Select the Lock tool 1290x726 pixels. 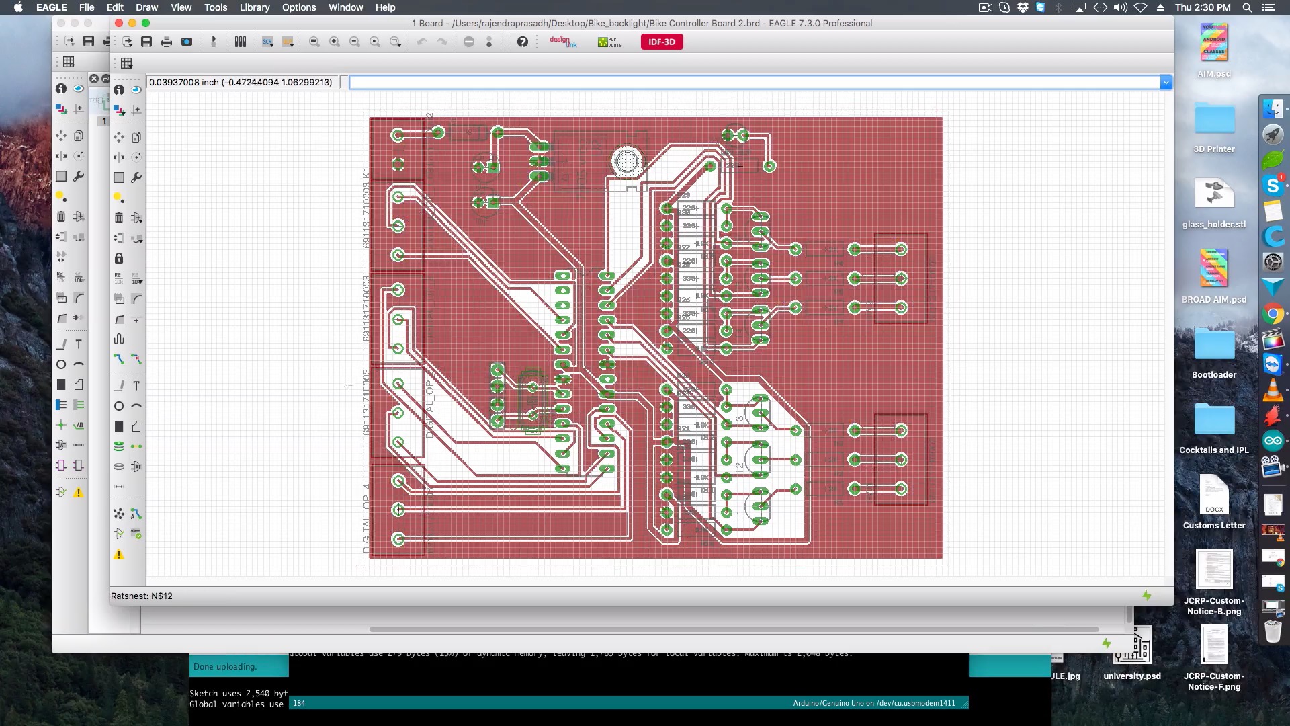click(119, 256)
